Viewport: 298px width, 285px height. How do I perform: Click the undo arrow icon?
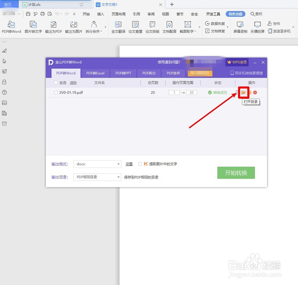[57, 14]
